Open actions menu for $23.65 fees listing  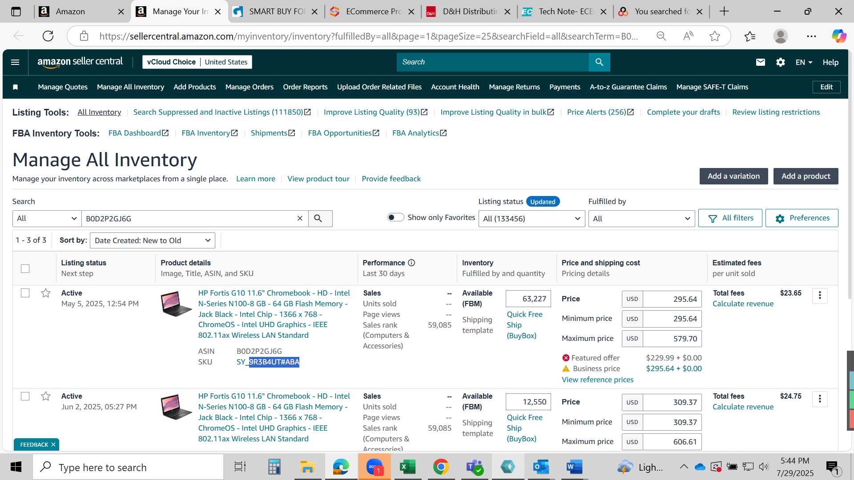tap(820, 296)
